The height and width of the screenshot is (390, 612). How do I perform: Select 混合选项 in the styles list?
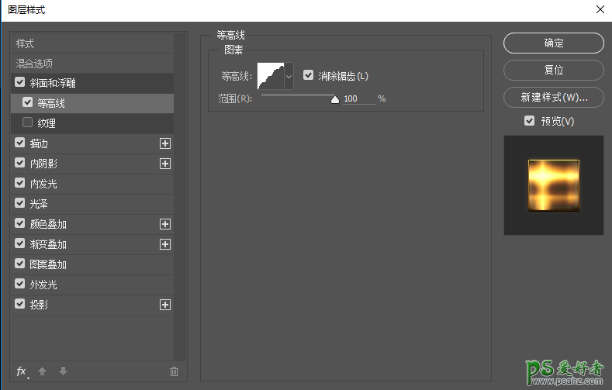35,63
